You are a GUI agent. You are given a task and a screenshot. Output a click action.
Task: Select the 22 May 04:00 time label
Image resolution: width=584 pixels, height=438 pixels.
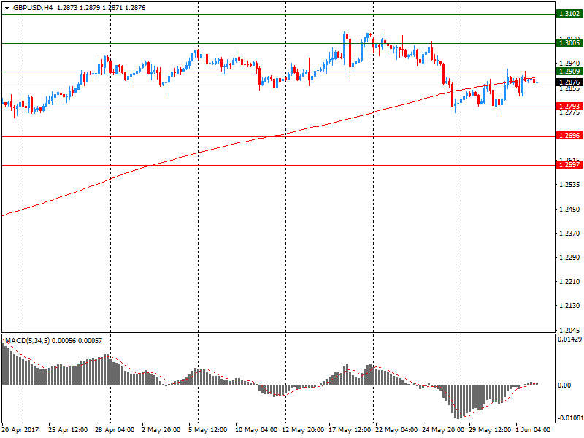[396, 430]
